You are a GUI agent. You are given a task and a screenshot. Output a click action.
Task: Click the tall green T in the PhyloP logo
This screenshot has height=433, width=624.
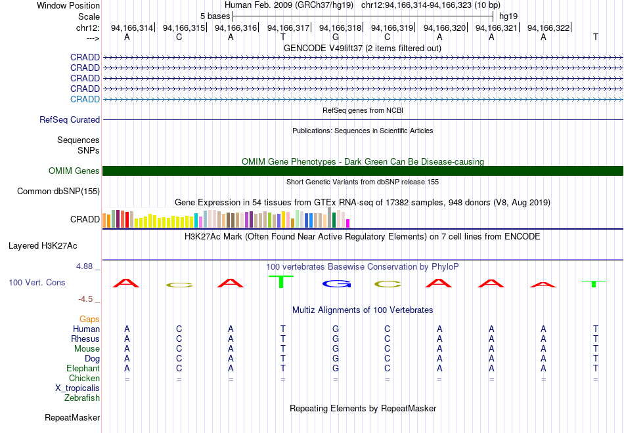click(x=281, y=281)
